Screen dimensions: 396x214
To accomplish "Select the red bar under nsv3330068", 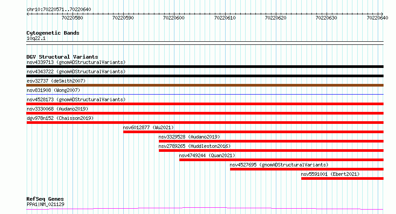I will 205,113.
